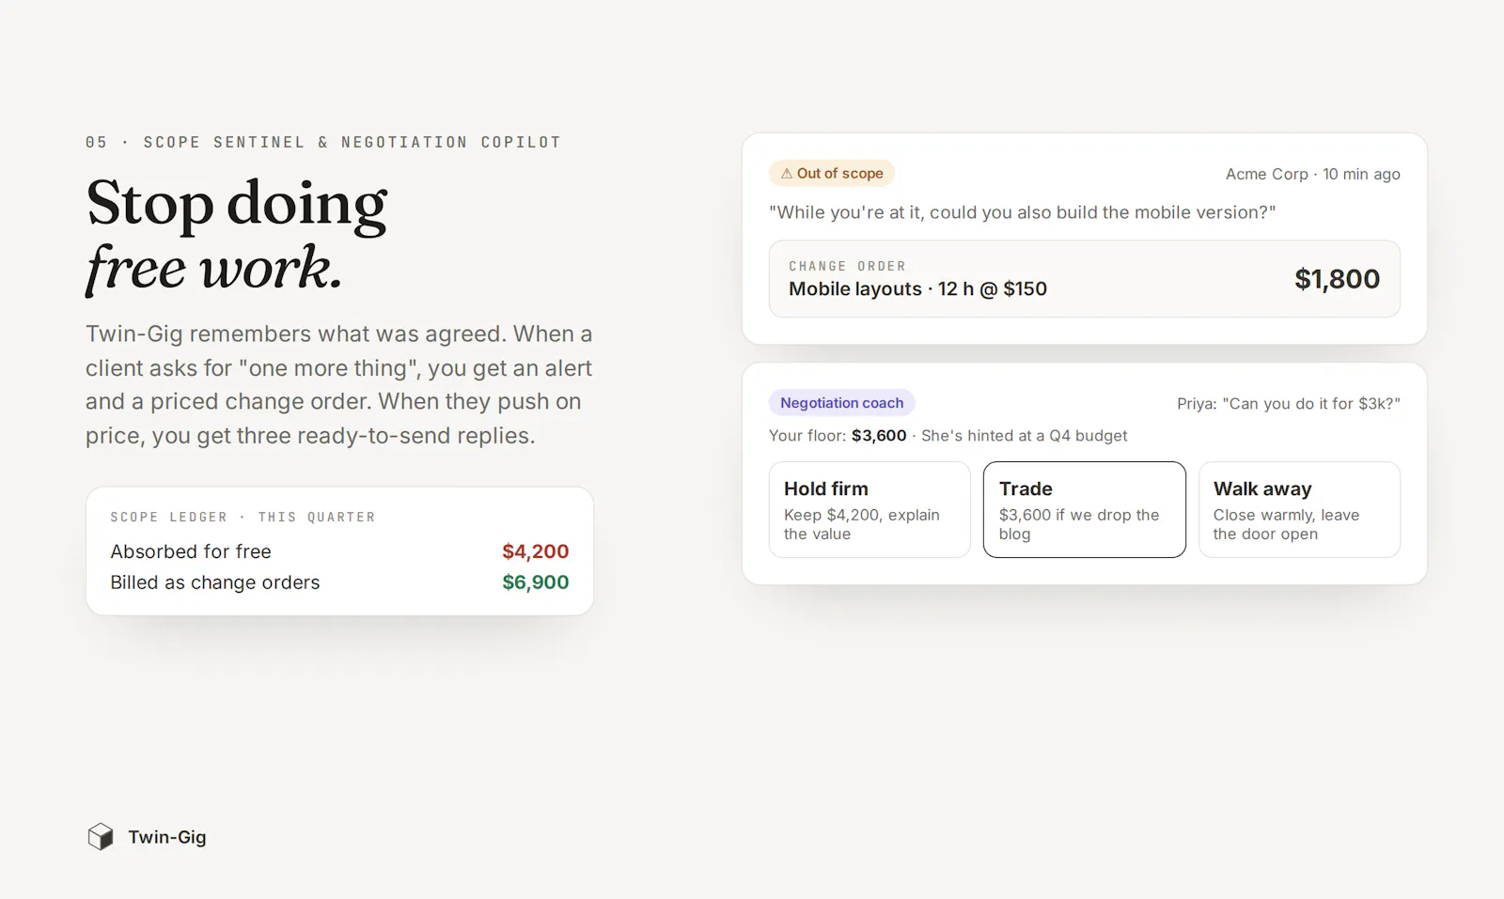Click Priya's "Can you do it for $3k?" quote

pyautogui.click(x=1288, y=403)
